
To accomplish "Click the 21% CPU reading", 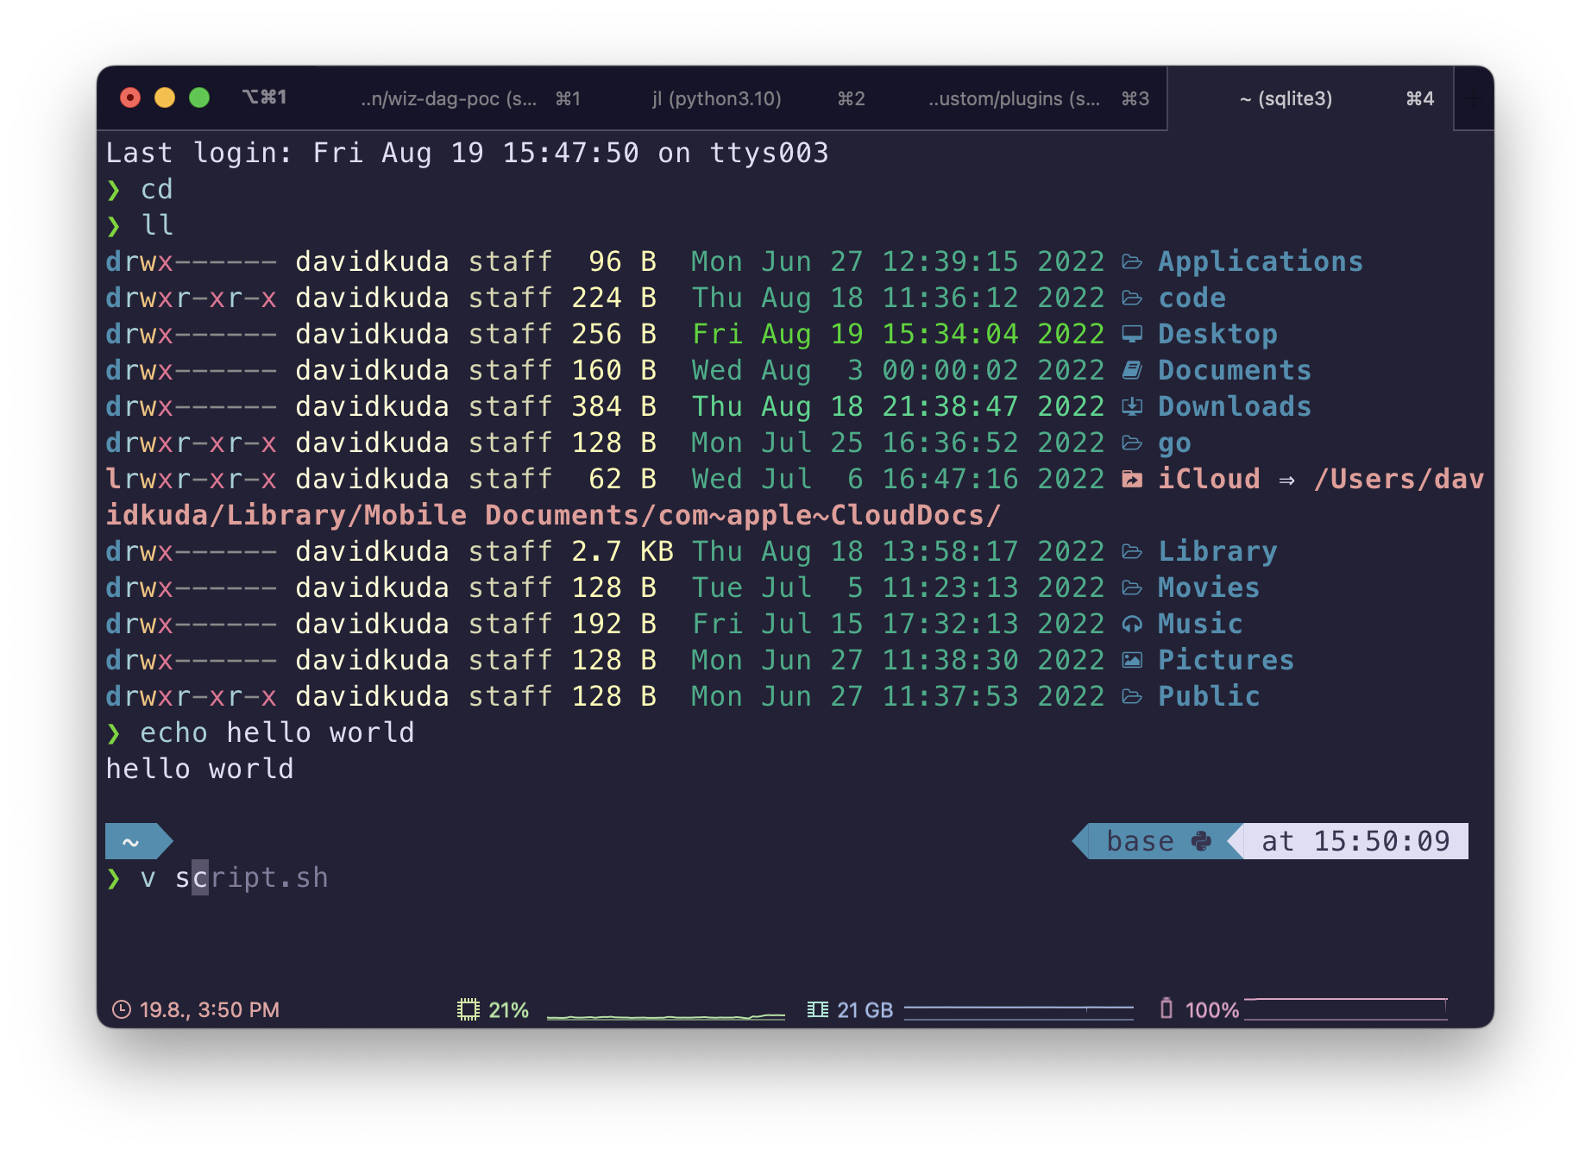I will [x=508, y=1009].
